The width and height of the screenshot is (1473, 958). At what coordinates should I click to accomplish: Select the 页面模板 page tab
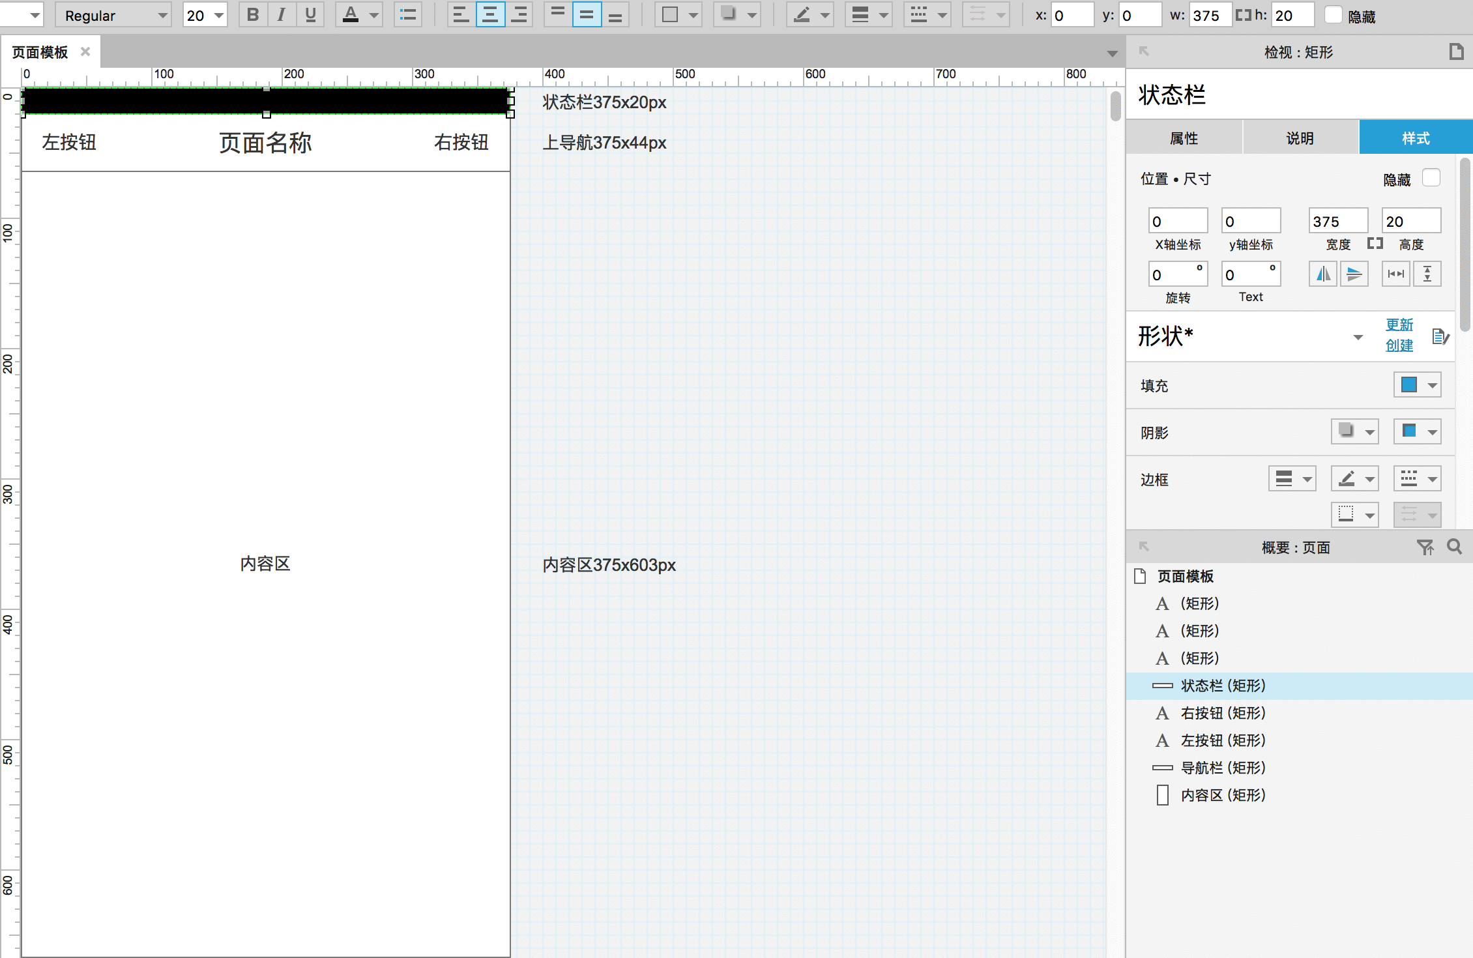coord(40,52)
